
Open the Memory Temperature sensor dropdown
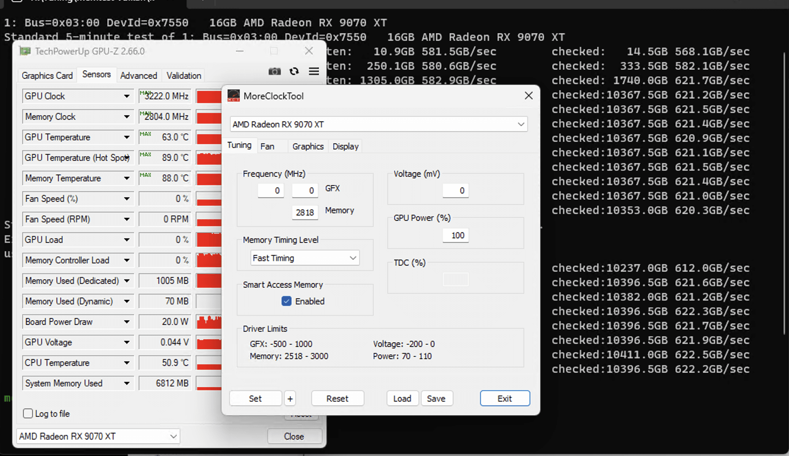coord(127,178)
